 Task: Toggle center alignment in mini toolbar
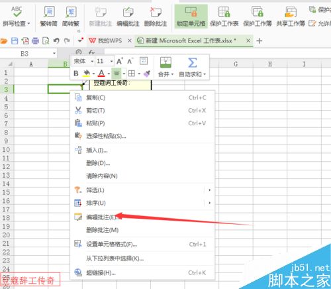click(117, 74)
